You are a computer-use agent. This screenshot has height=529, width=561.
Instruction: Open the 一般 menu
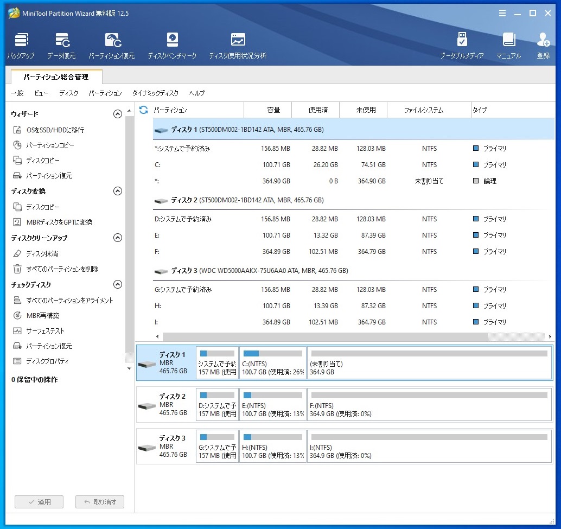pos(17,93)
